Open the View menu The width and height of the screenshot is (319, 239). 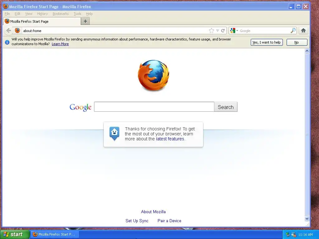pos(29,14)
